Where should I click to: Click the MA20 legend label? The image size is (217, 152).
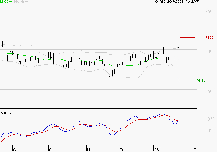point(4,2)
